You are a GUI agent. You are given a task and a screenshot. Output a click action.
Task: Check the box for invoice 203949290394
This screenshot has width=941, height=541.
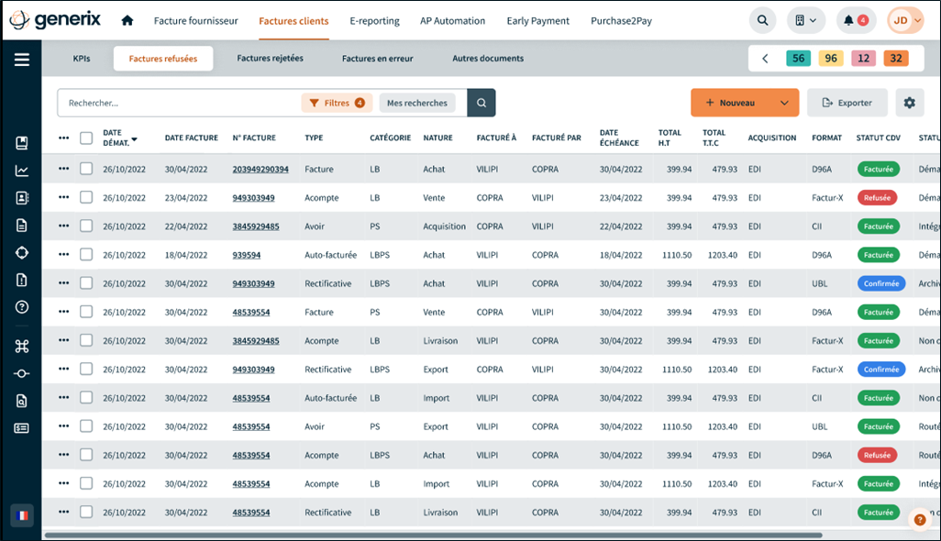click(x=86, y=169)
